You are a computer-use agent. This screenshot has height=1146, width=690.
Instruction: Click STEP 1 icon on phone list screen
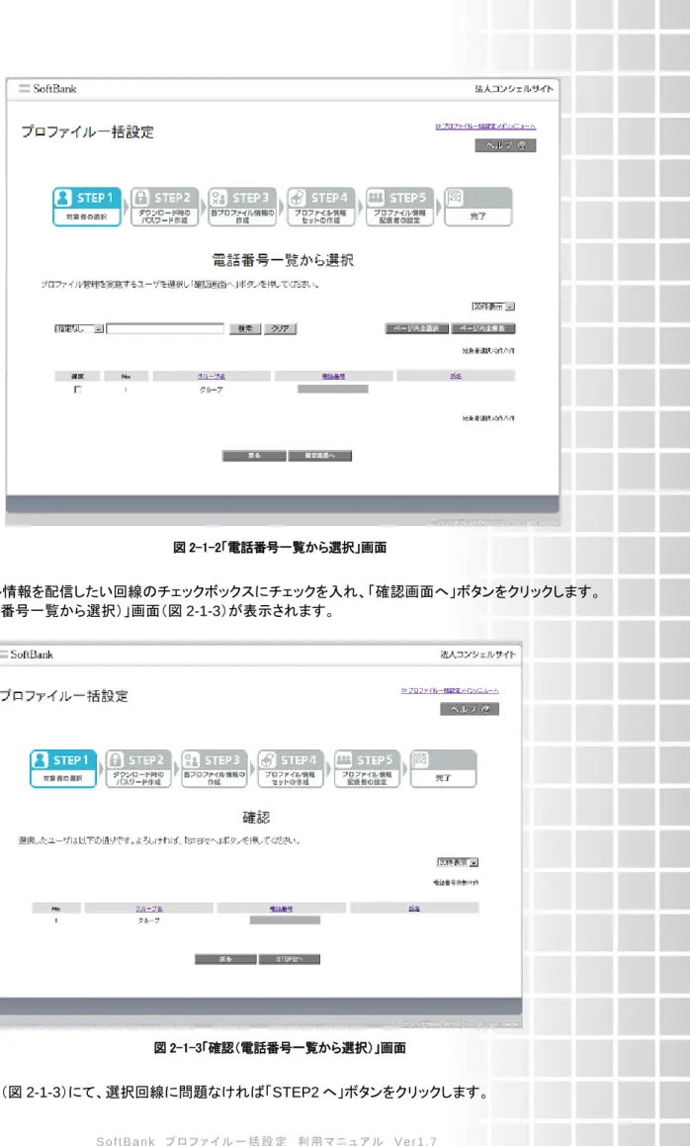point(63,198)
